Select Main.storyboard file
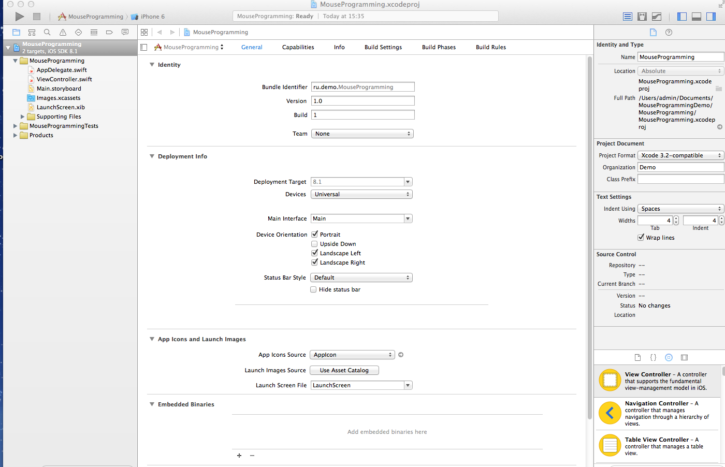Viewport: 725px width, 467px height. point(59,89)
